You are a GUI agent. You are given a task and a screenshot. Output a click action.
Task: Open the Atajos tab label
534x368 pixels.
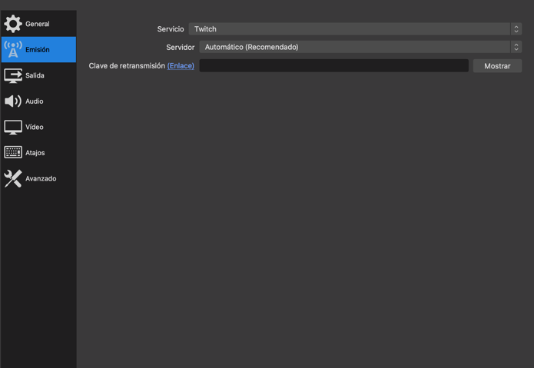tap(35, 153)
